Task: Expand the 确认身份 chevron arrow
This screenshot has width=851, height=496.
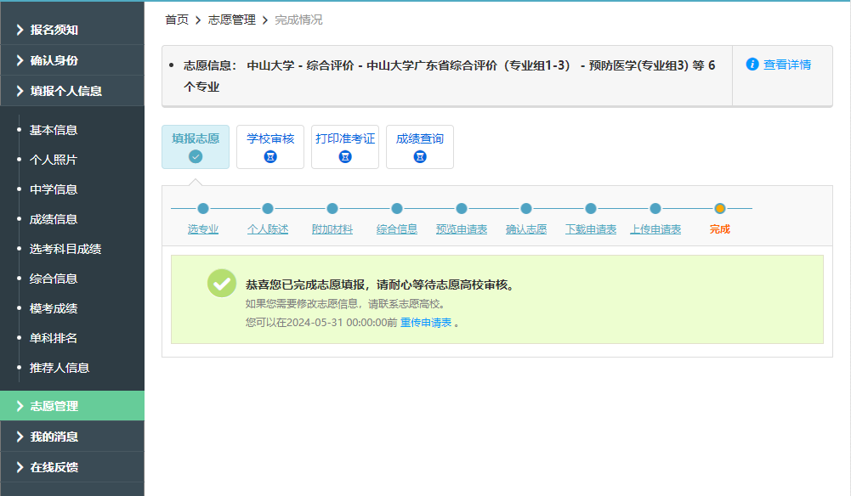Action: pos(20,60)
